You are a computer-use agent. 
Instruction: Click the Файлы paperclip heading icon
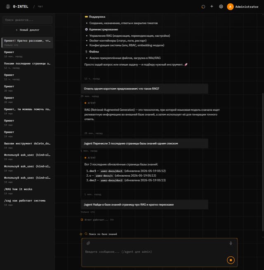[86, 52]
